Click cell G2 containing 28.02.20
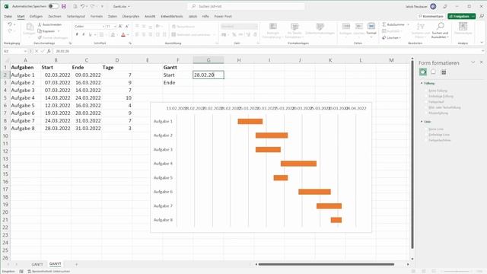Screen dimensions: 487x274 pyautogui.click(x=208, y=75)
